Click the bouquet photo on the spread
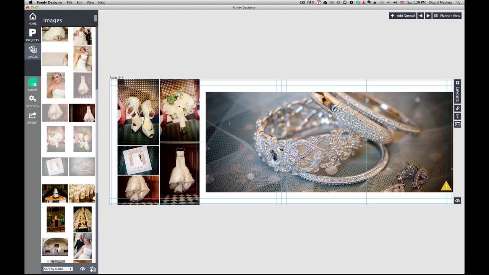Screen dimensions: 489x275 [180, 110]
